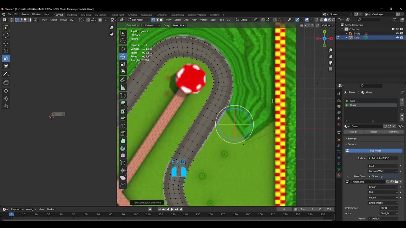
Task: Choose the Edge Slide tool
Action: 123,163
